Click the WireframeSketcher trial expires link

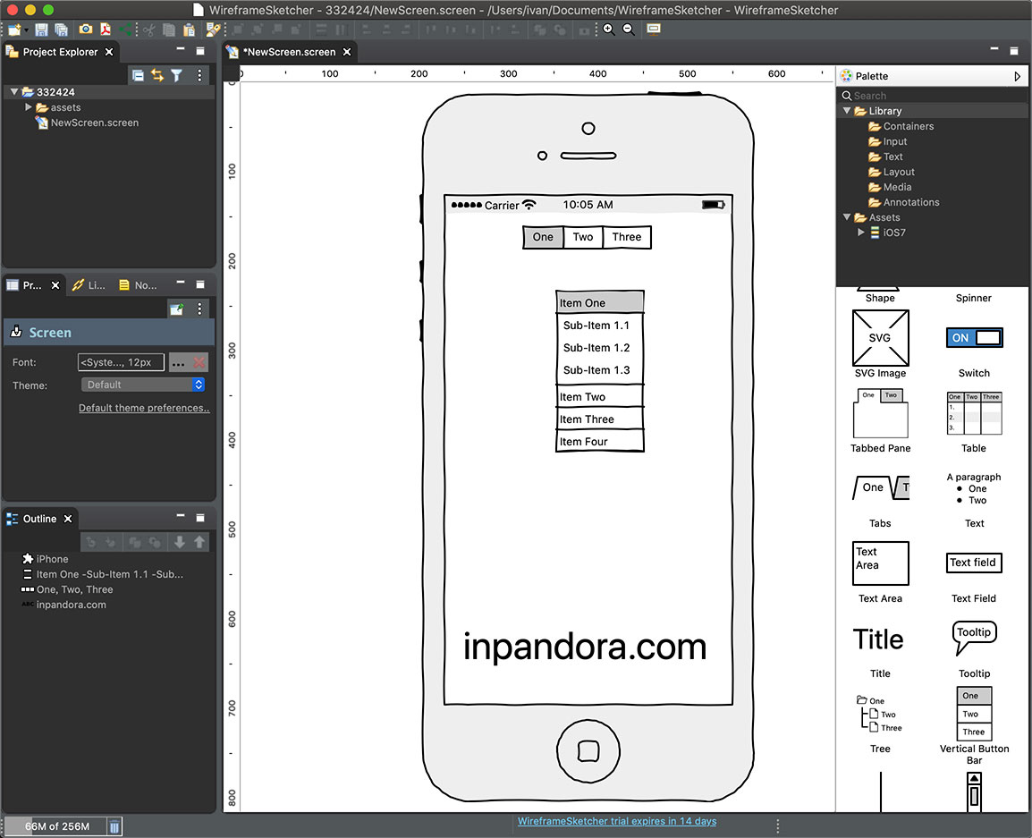[x=616, y=821]
